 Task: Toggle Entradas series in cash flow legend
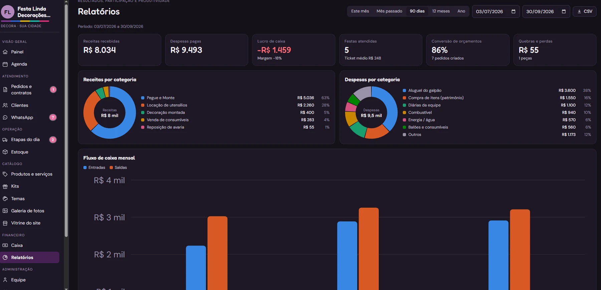click(x=94, y=167)
